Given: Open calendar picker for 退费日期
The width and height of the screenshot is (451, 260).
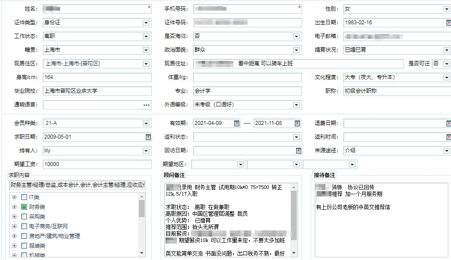Looking at the screenshot, I should tap(448, 123).
